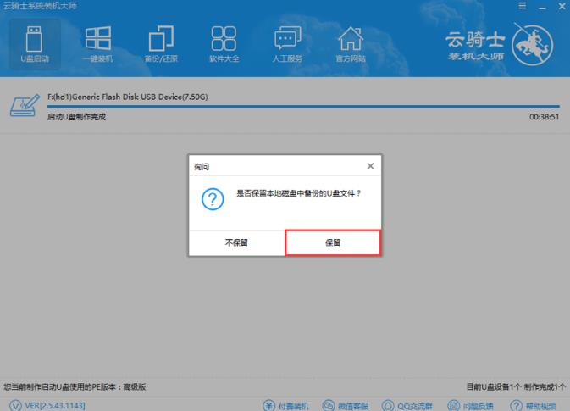Open 软件大全 tab

click(224, 44)
